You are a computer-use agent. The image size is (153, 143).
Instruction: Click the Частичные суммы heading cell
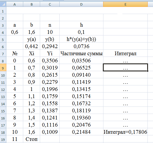81,53
